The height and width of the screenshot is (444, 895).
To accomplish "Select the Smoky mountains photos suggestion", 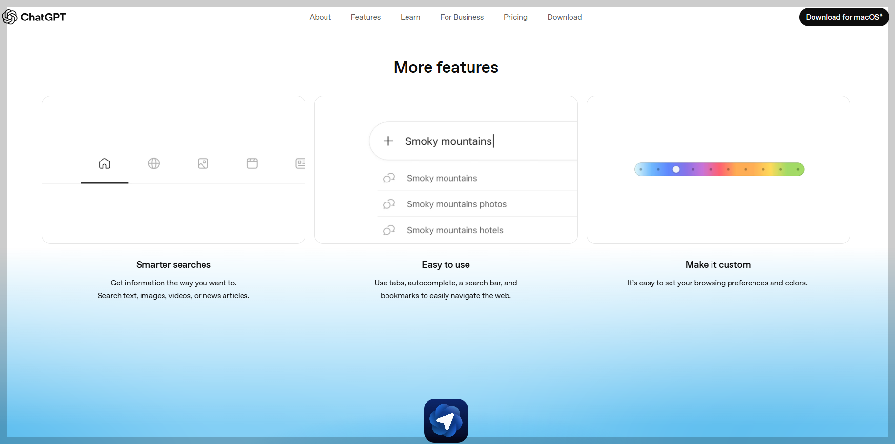I will click(x=456, y=204).
